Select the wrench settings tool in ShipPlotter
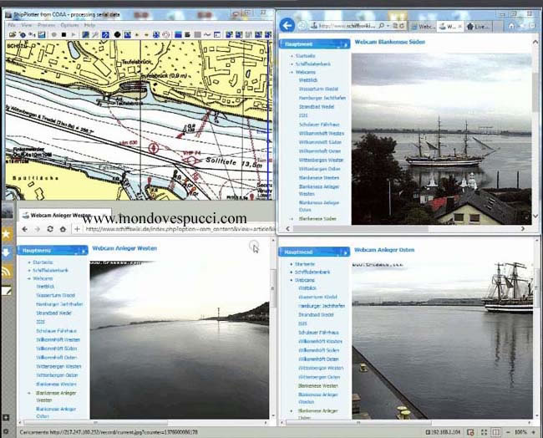The image size is (543, 438). click(95, 34)
